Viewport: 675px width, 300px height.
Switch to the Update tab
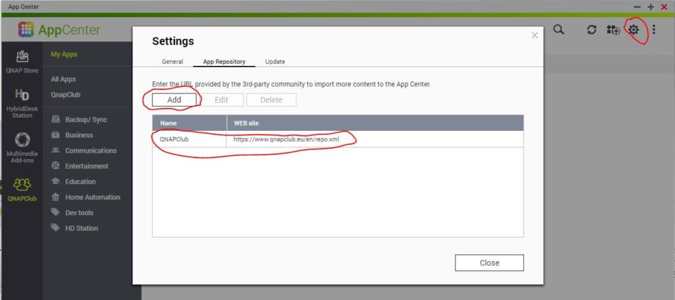(x=275, y=61)
